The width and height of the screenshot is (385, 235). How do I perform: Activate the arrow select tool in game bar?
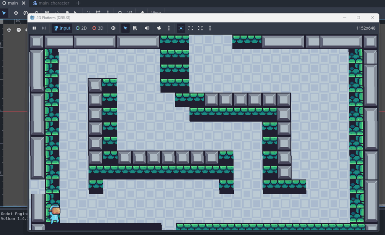pyautogui.click(x=125, y=28)
